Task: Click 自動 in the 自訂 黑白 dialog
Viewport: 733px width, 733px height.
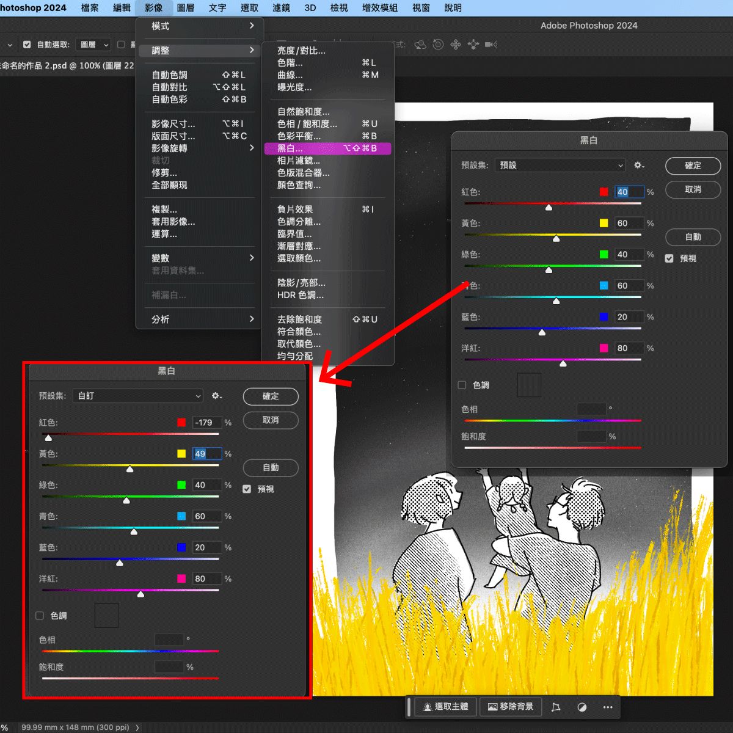Action: point(271,467)
